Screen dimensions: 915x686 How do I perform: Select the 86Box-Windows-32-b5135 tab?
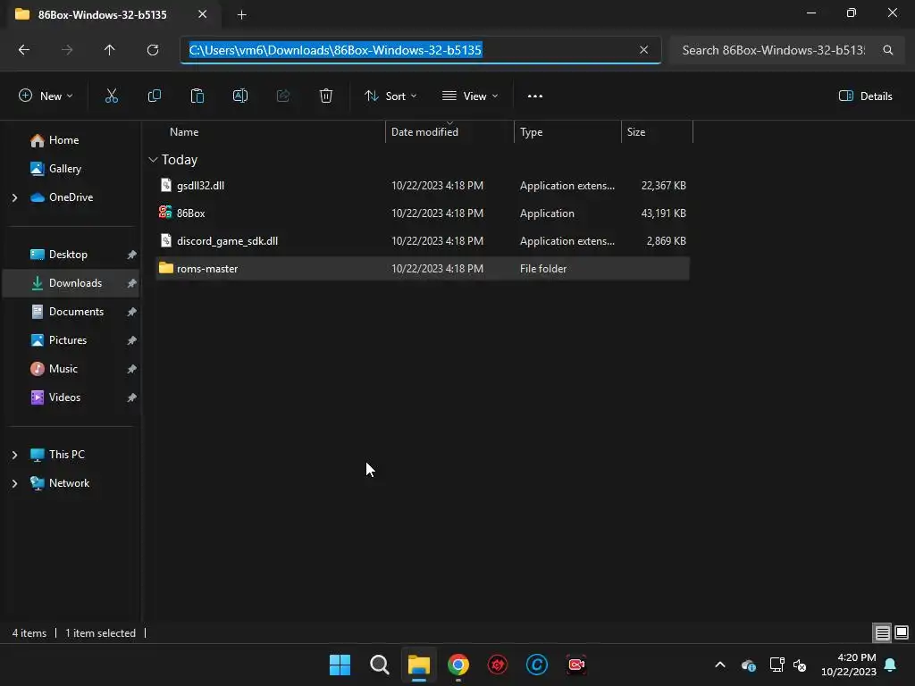(102, 14)
